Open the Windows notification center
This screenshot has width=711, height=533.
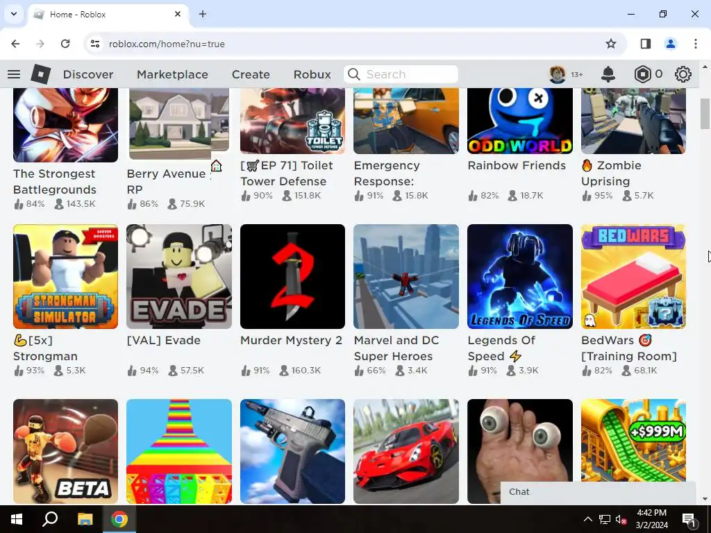pyautogui.click(x=689, y=519)
